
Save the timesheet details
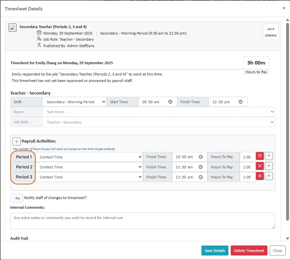pyautogui.click(x=215, y=250)
